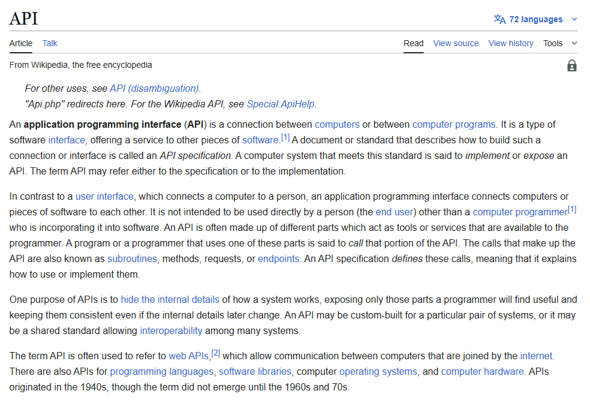
Task: Open the software libraries link
Action: 255,371
